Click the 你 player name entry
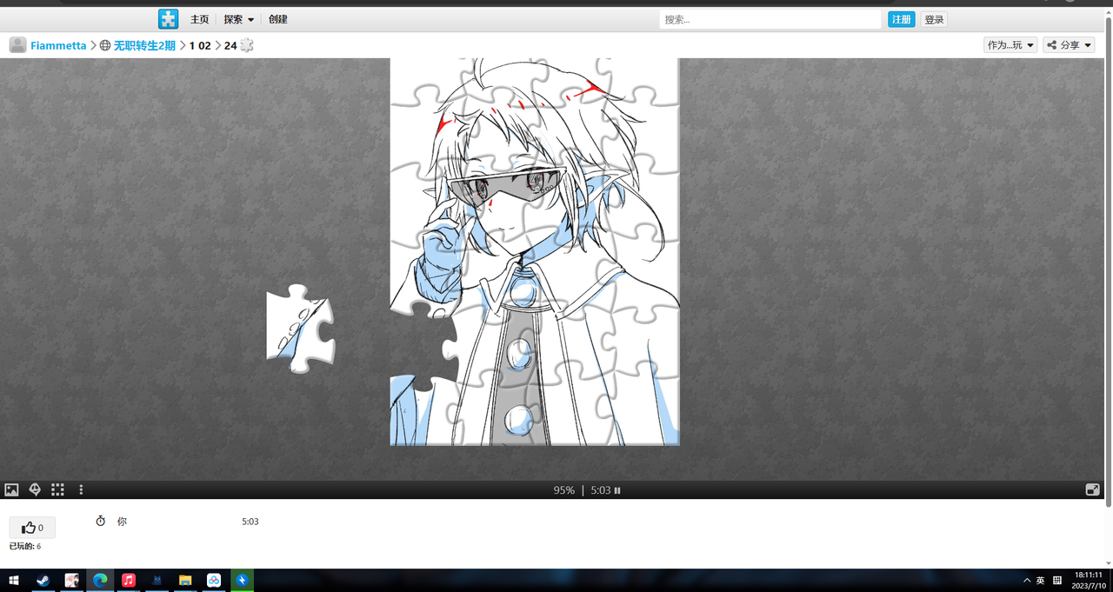 pos(122,522)
